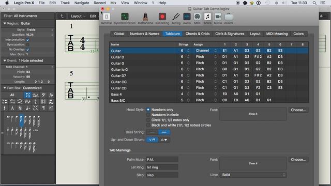This screenshot has width=331, height=186.
Task: Select repeat barline group in Part Box
Action: click(43, 102)
